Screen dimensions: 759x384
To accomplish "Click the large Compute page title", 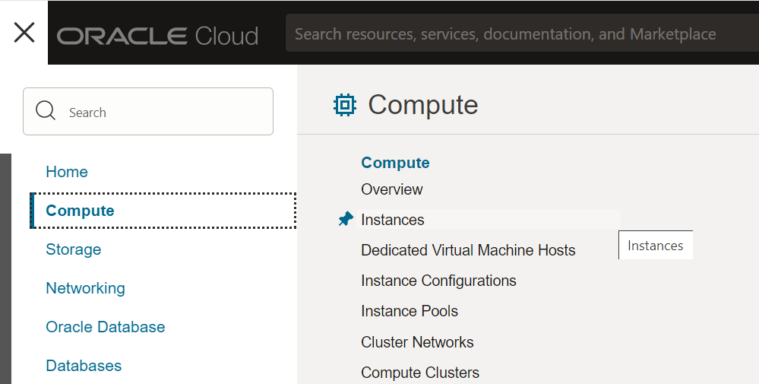I will pos(423,105).
